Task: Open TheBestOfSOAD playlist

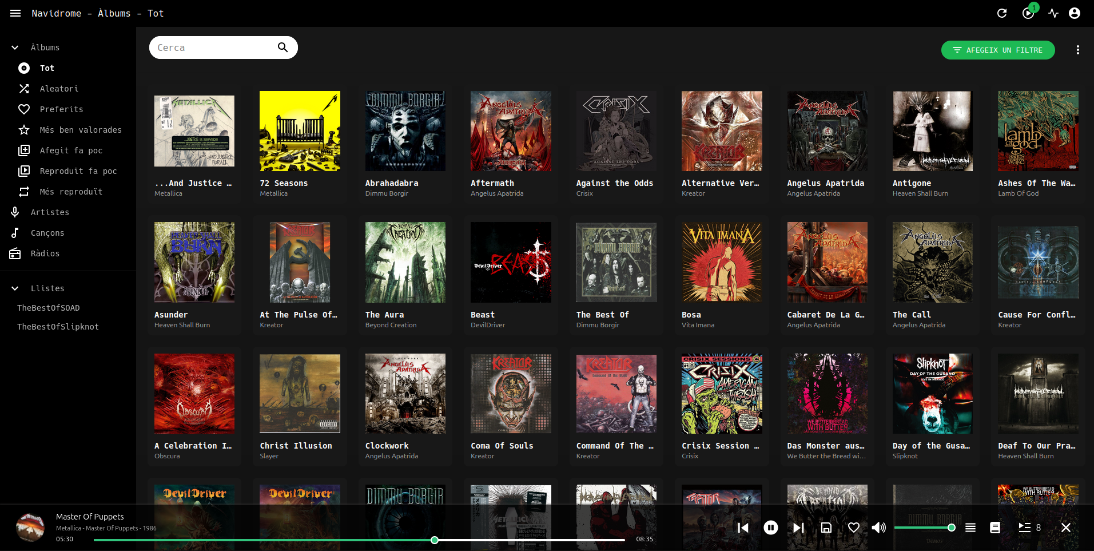Action: point(49,308)
